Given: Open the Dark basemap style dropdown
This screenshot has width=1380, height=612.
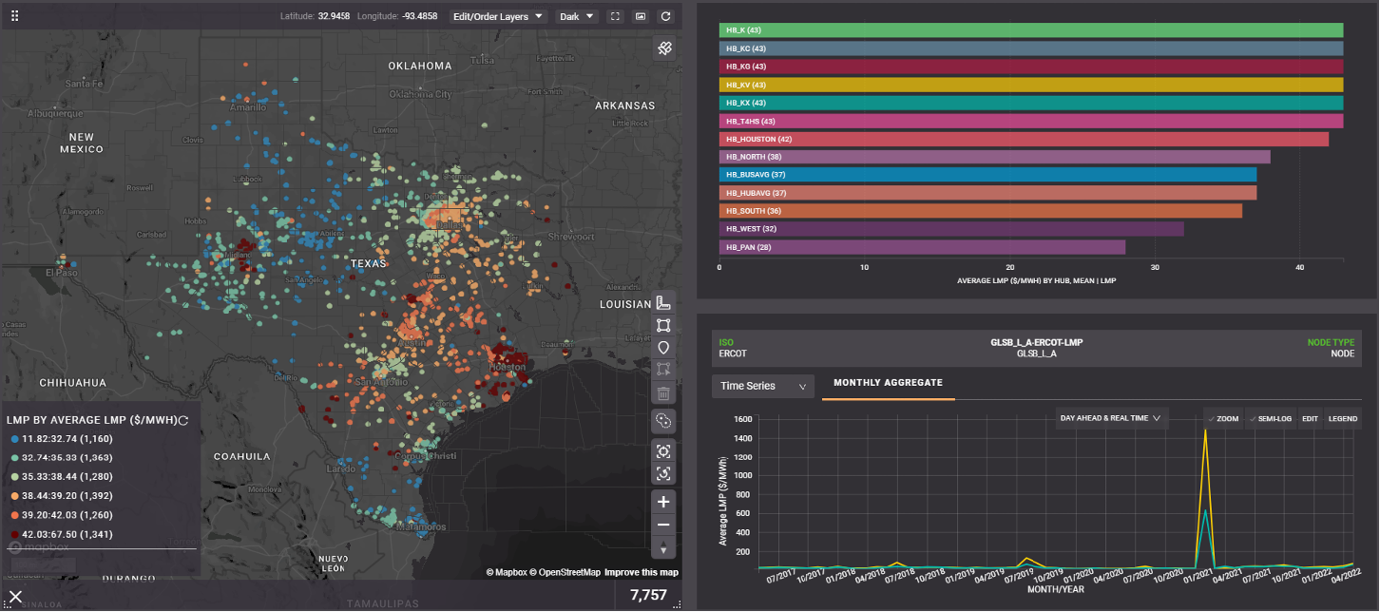Looking at the screenshot, I should pos(577,16).
